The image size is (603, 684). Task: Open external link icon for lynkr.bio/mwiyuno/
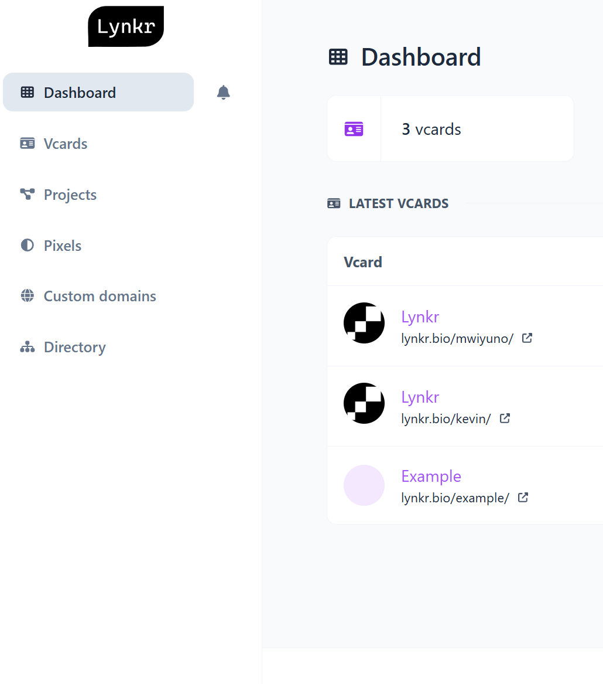pos(527,338)
